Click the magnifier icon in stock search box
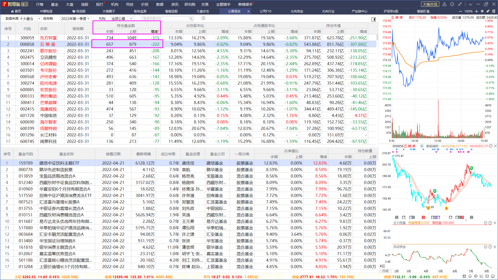Viewport: 498px width, 280px height. [x=191, y=19]
